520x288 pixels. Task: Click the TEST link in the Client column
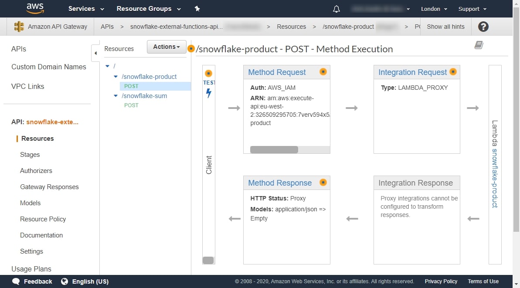tap(209, 82)
